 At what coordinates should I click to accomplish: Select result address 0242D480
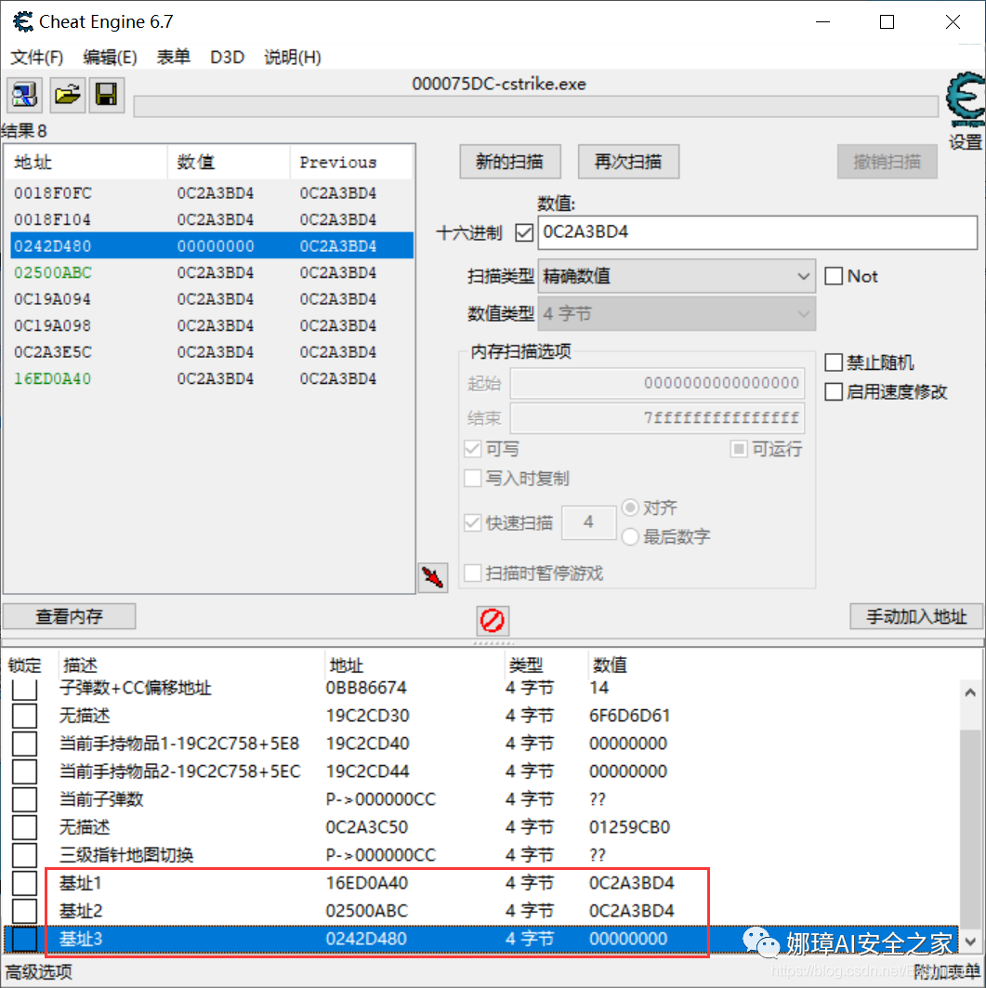tap(53, 245)
